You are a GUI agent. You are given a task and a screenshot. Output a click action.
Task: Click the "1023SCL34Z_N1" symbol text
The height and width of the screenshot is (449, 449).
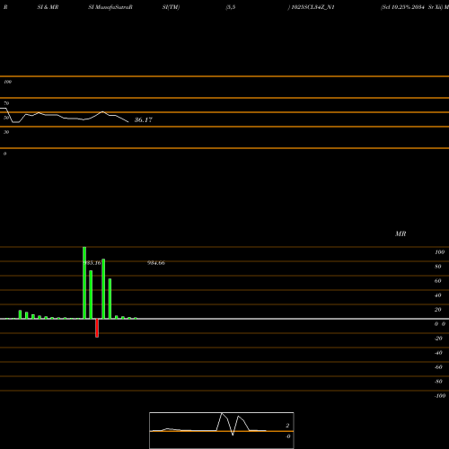click(x=313, y=7)
